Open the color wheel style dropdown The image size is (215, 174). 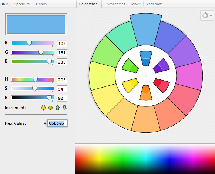tap(207, 16)
